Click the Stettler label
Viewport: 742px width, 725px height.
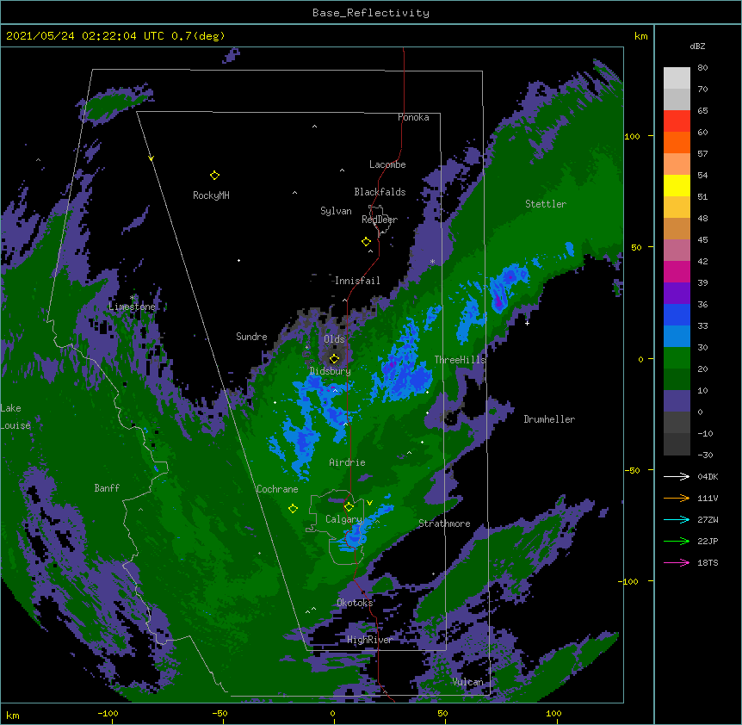tap(546, 204)
